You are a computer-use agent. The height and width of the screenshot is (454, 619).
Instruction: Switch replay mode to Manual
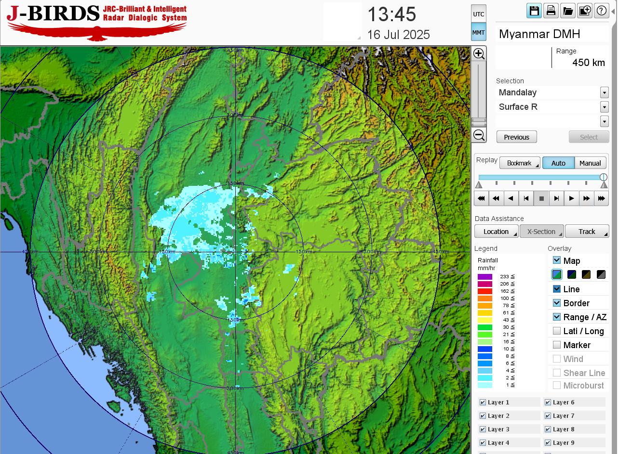point(590,163)
